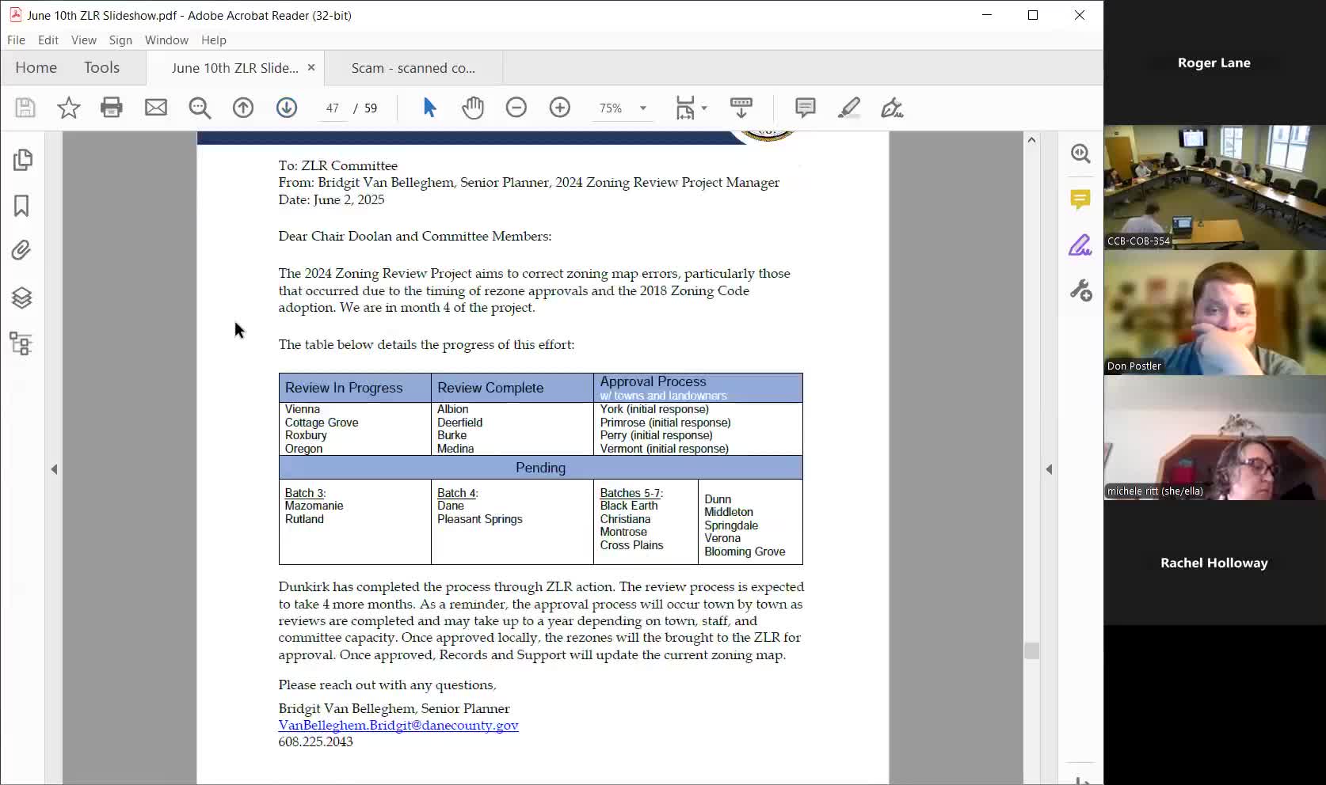Screen dimensions: 1326x785
Task: Send file by email envelope icon
Action: tap(156, 108)
